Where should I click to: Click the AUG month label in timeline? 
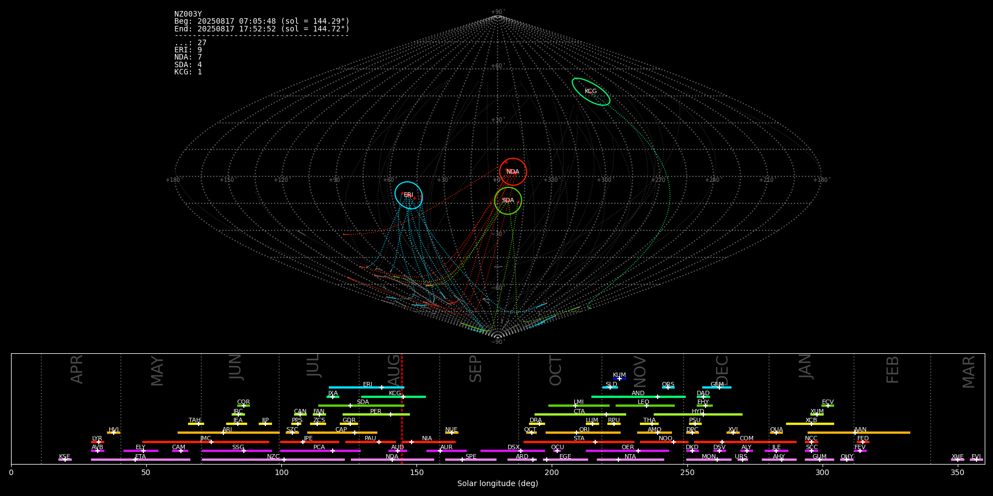coord(394,370)
